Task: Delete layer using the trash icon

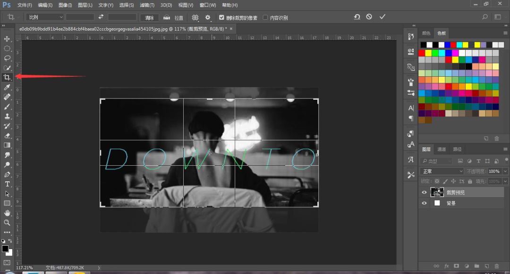Action: coord(496,266)
